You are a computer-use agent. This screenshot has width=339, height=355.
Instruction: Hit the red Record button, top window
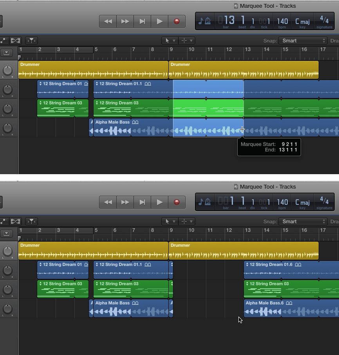point(177,22)
